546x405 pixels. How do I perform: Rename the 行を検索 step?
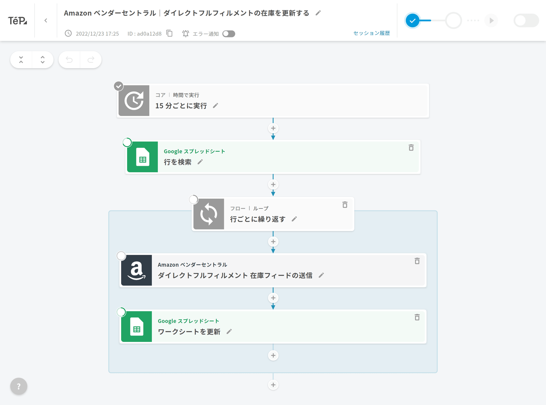point(200,162)
